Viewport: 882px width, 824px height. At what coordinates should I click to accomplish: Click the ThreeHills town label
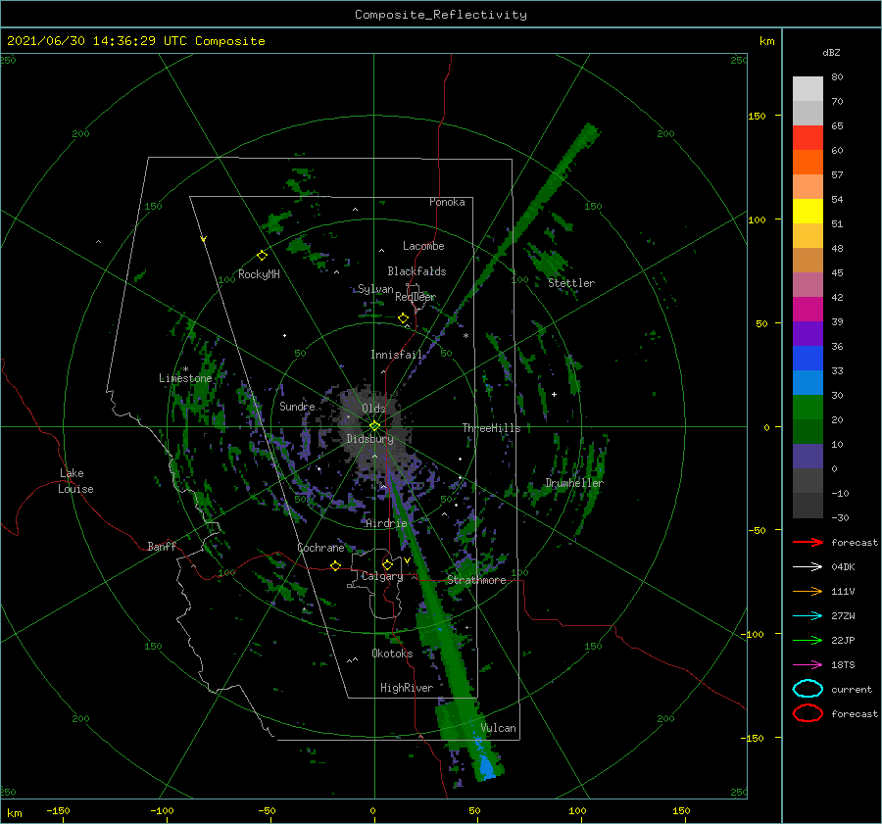(492, 428)
